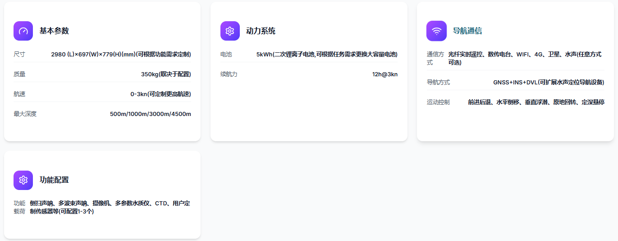Click the gear icon beside 动力系统
618x241 pixels.
click(230, 31)
